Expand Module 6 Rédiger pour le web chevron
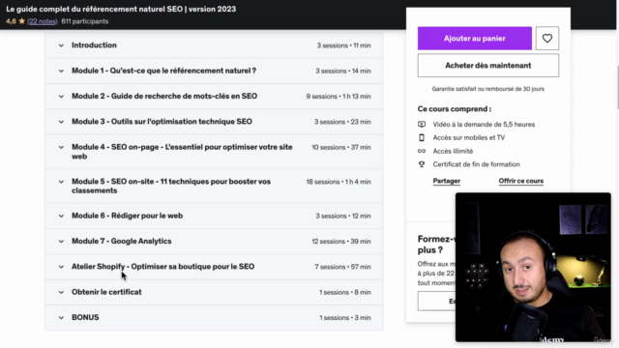The height and width of the screenshot is (348, 619). 61,216
